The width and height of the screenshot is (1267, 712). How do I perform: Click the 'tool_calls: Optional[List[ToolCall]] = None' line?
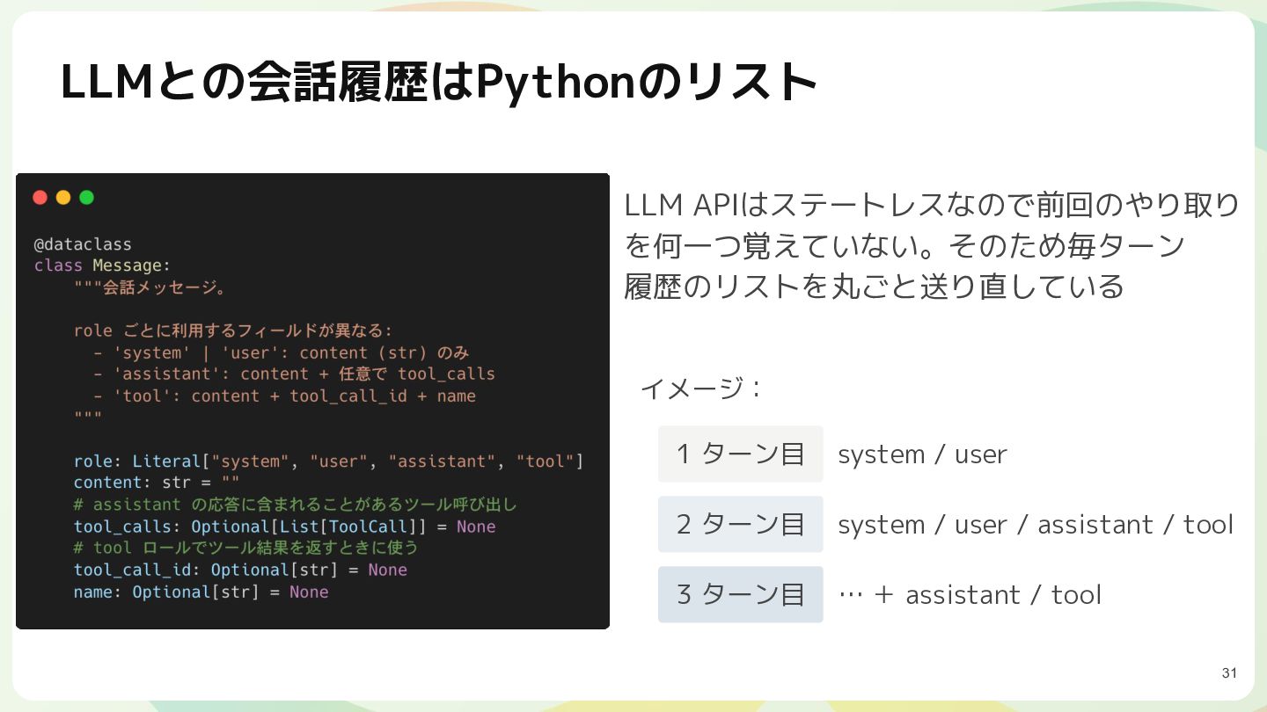pos(285,527)
